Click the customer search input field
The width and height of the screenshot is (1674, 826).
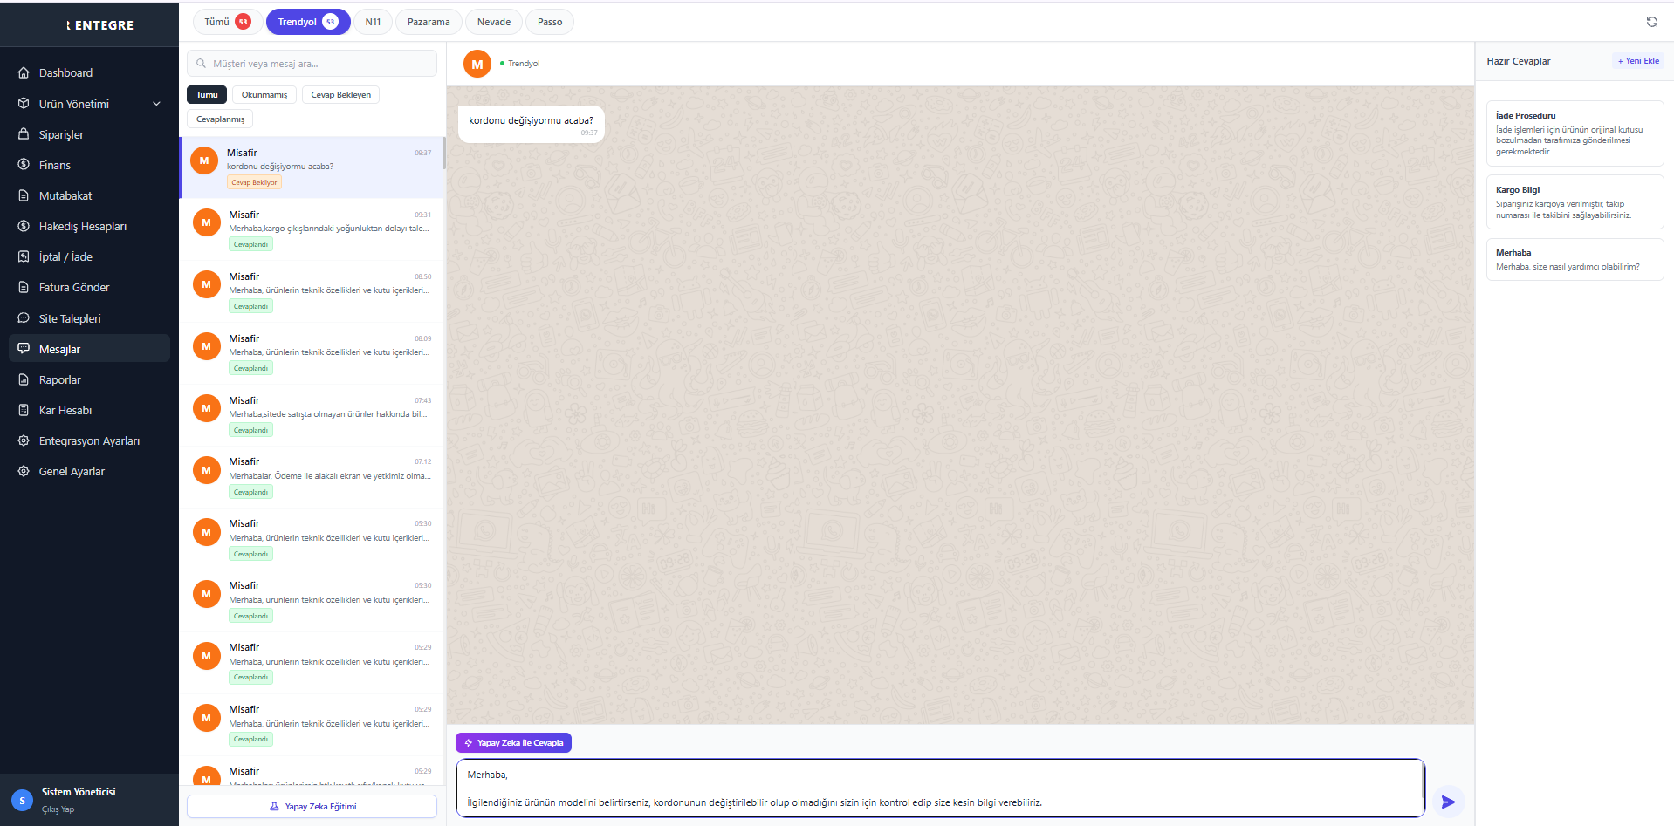tap(312, 64)
